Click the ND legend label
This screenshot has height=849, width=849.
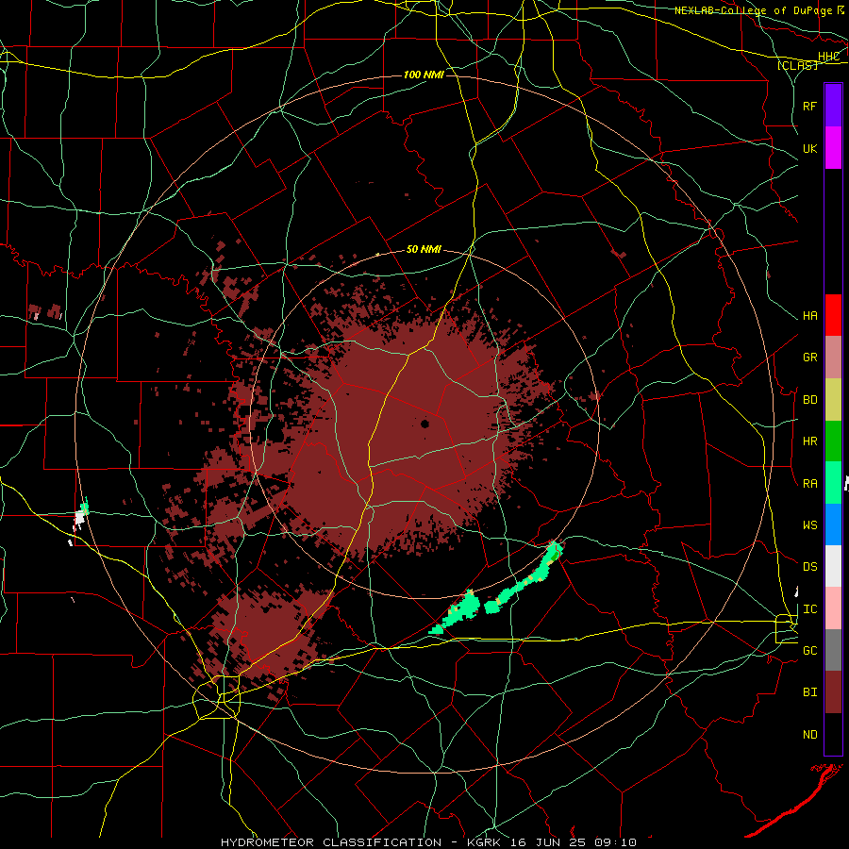tap(809, 734)
